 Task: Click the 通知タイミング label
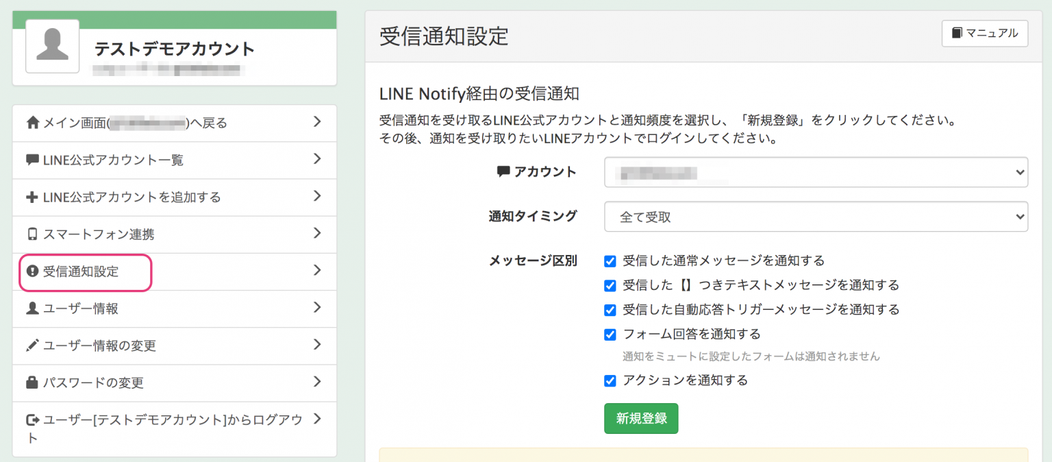(x=533, y=216)
